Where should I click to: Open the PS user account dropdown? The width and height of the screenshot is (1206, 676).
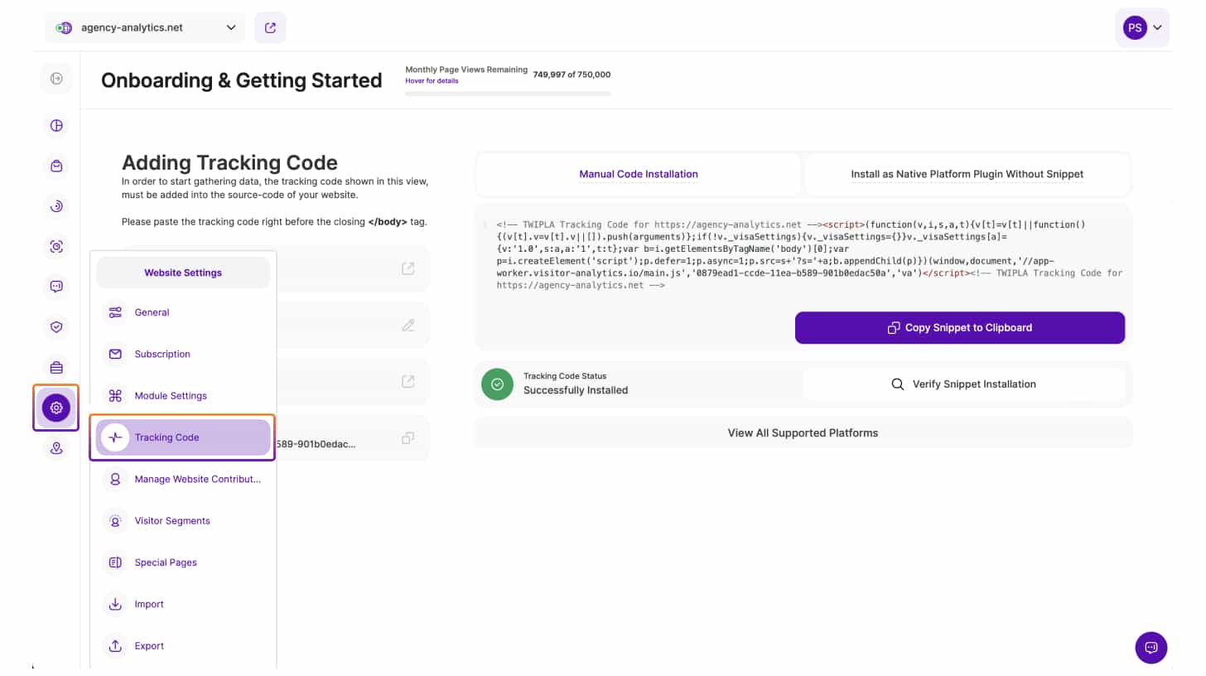point(1143,27)
